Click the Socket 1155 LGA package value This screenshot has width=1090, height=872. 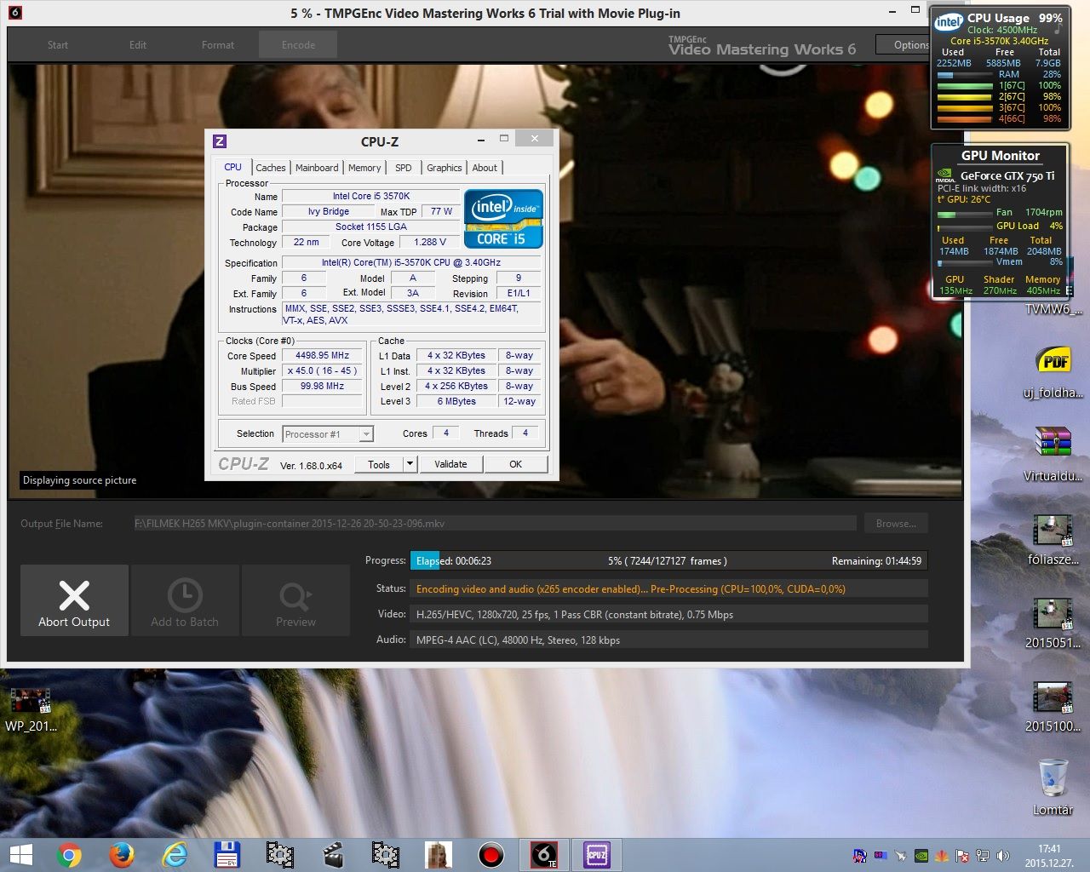tap(370, 227)
